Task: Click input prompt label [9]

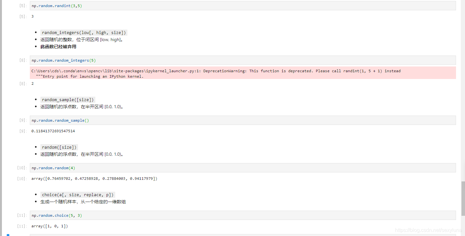Action: (x=23, y=120)
